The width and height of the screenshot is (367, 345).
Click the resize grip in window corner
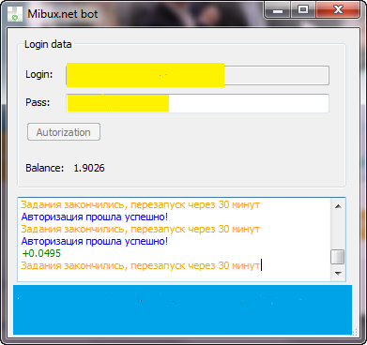click(x=354, y=332)
